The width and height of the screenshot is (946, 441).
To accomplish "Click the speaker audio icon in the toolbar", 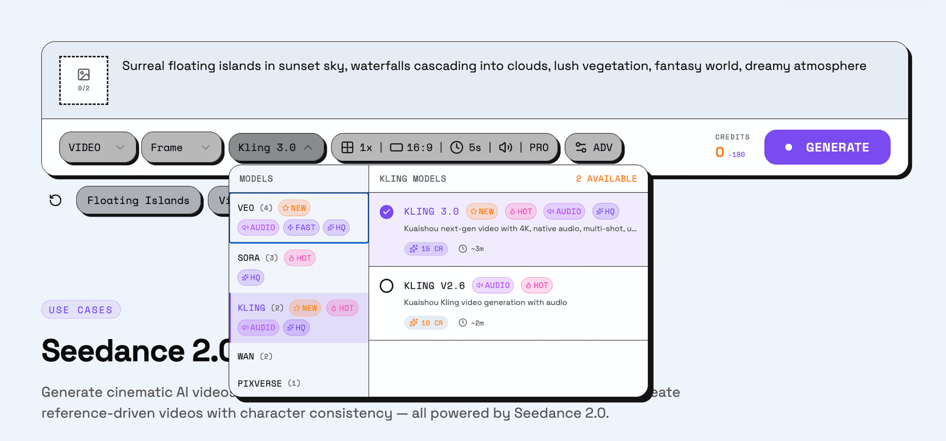I will pyautogui.click(x=506, y=147).
